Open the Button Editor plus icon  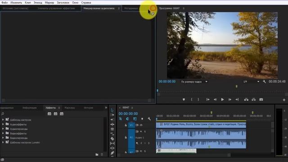(x=284, y=100)
